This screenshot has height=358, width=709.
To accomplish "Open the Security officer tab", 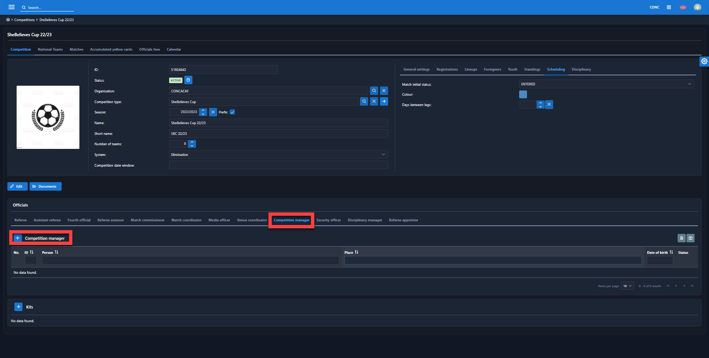I will pyautogui.click(x=328, y=220).
